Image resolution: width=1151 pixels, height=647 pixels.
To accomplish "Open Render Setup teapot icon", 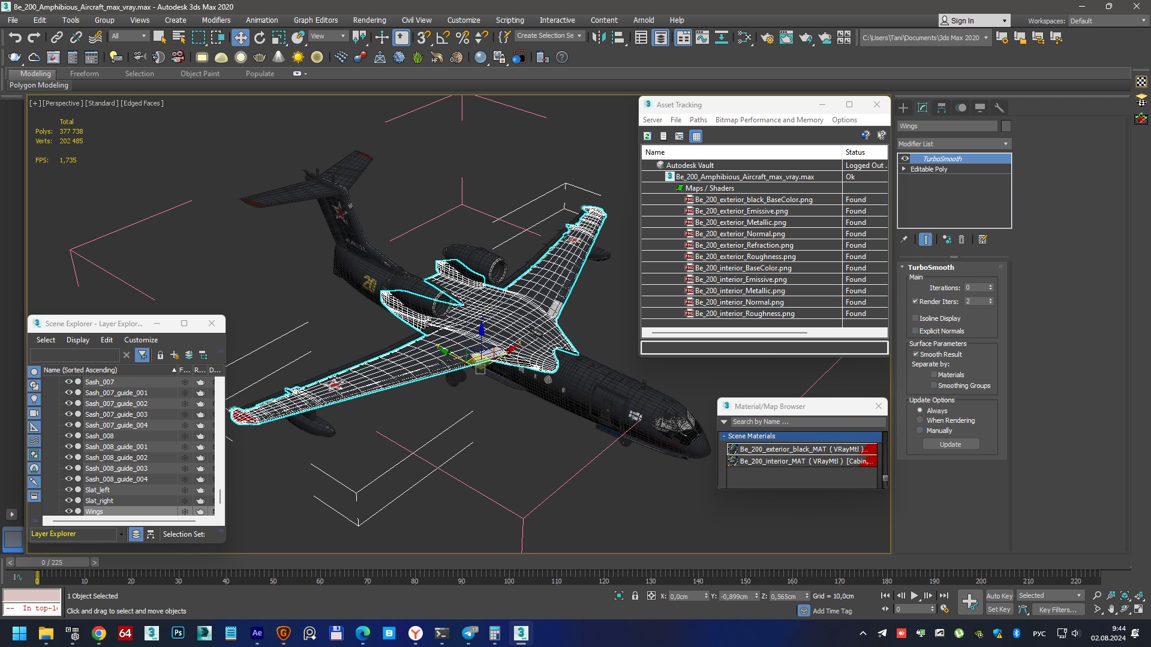I will pyautogui.click(x=767, y=38).
